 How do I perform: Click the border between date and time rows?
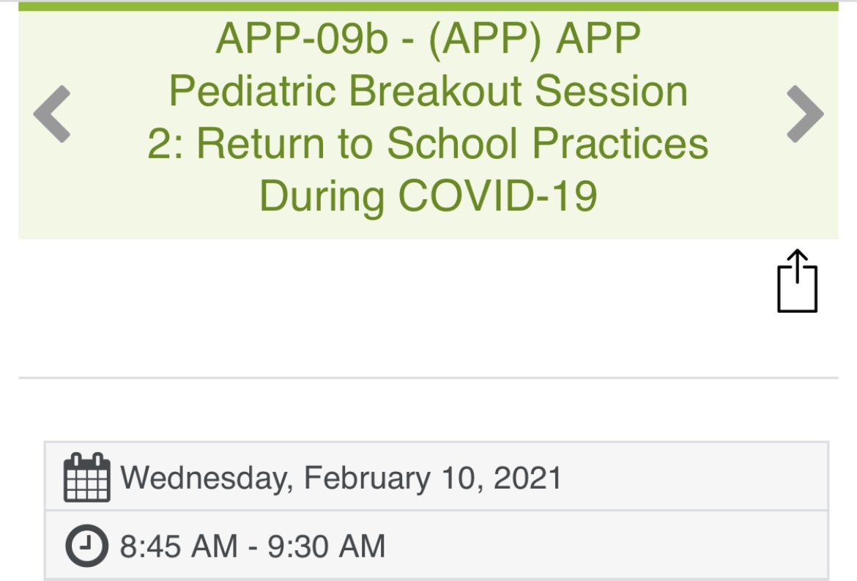(x=436, y=511)
